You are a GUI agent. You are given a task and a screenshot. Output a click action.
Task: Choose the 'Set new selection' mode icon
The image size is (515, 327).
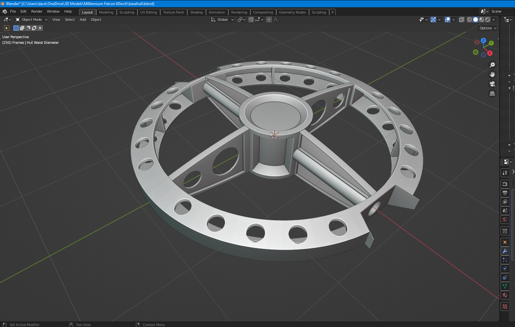coord(16,28)
